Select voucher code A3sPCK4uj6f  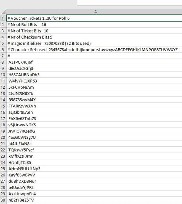(21, 62)
